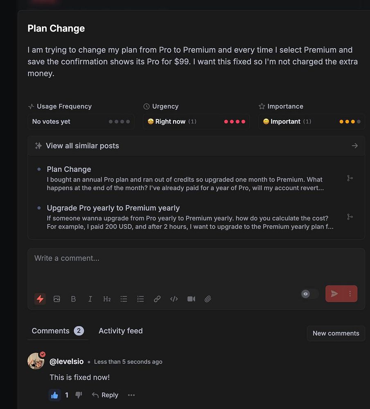Screen dimensions: 370x409
Task: Insert an H2 heading in comment
Action: click(107, 299)
